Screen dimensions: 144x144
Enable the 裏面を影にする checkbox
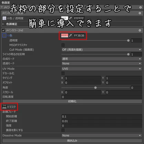pos(63,130)
